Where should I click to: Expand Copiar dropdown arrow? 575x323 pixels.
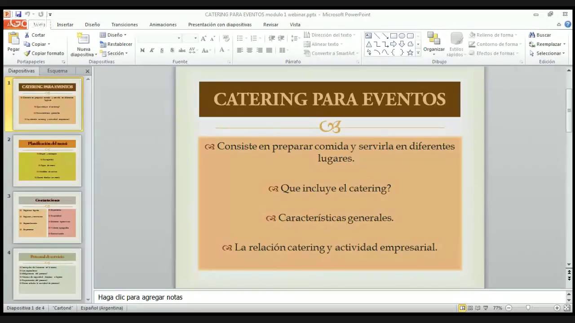[x=49, y=44]
